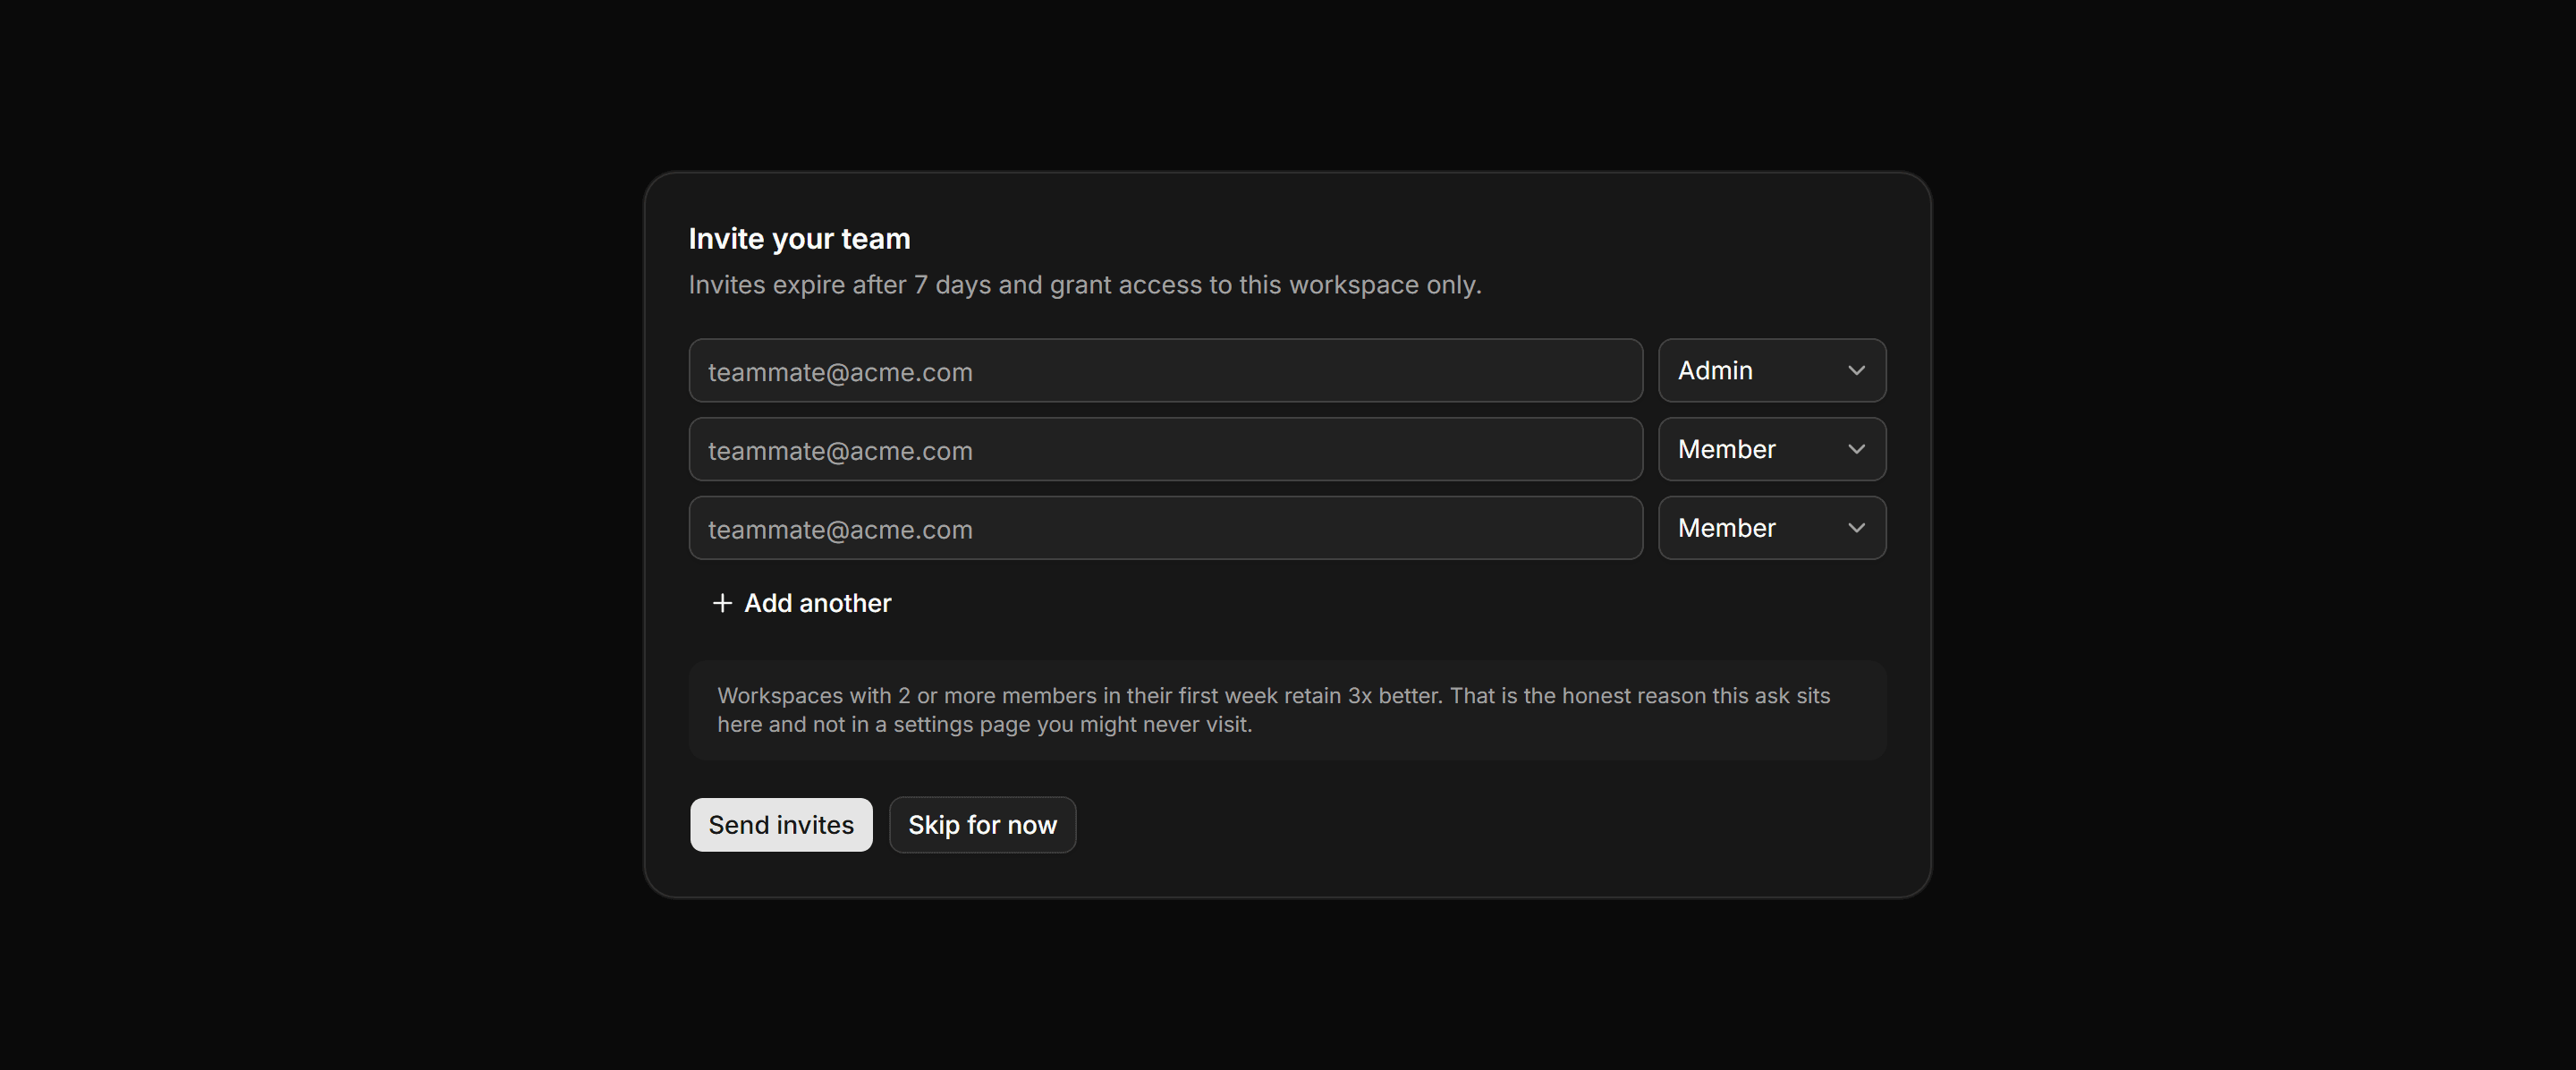
Task: Click the retention note about 3x better
Action: [1287, 710]
